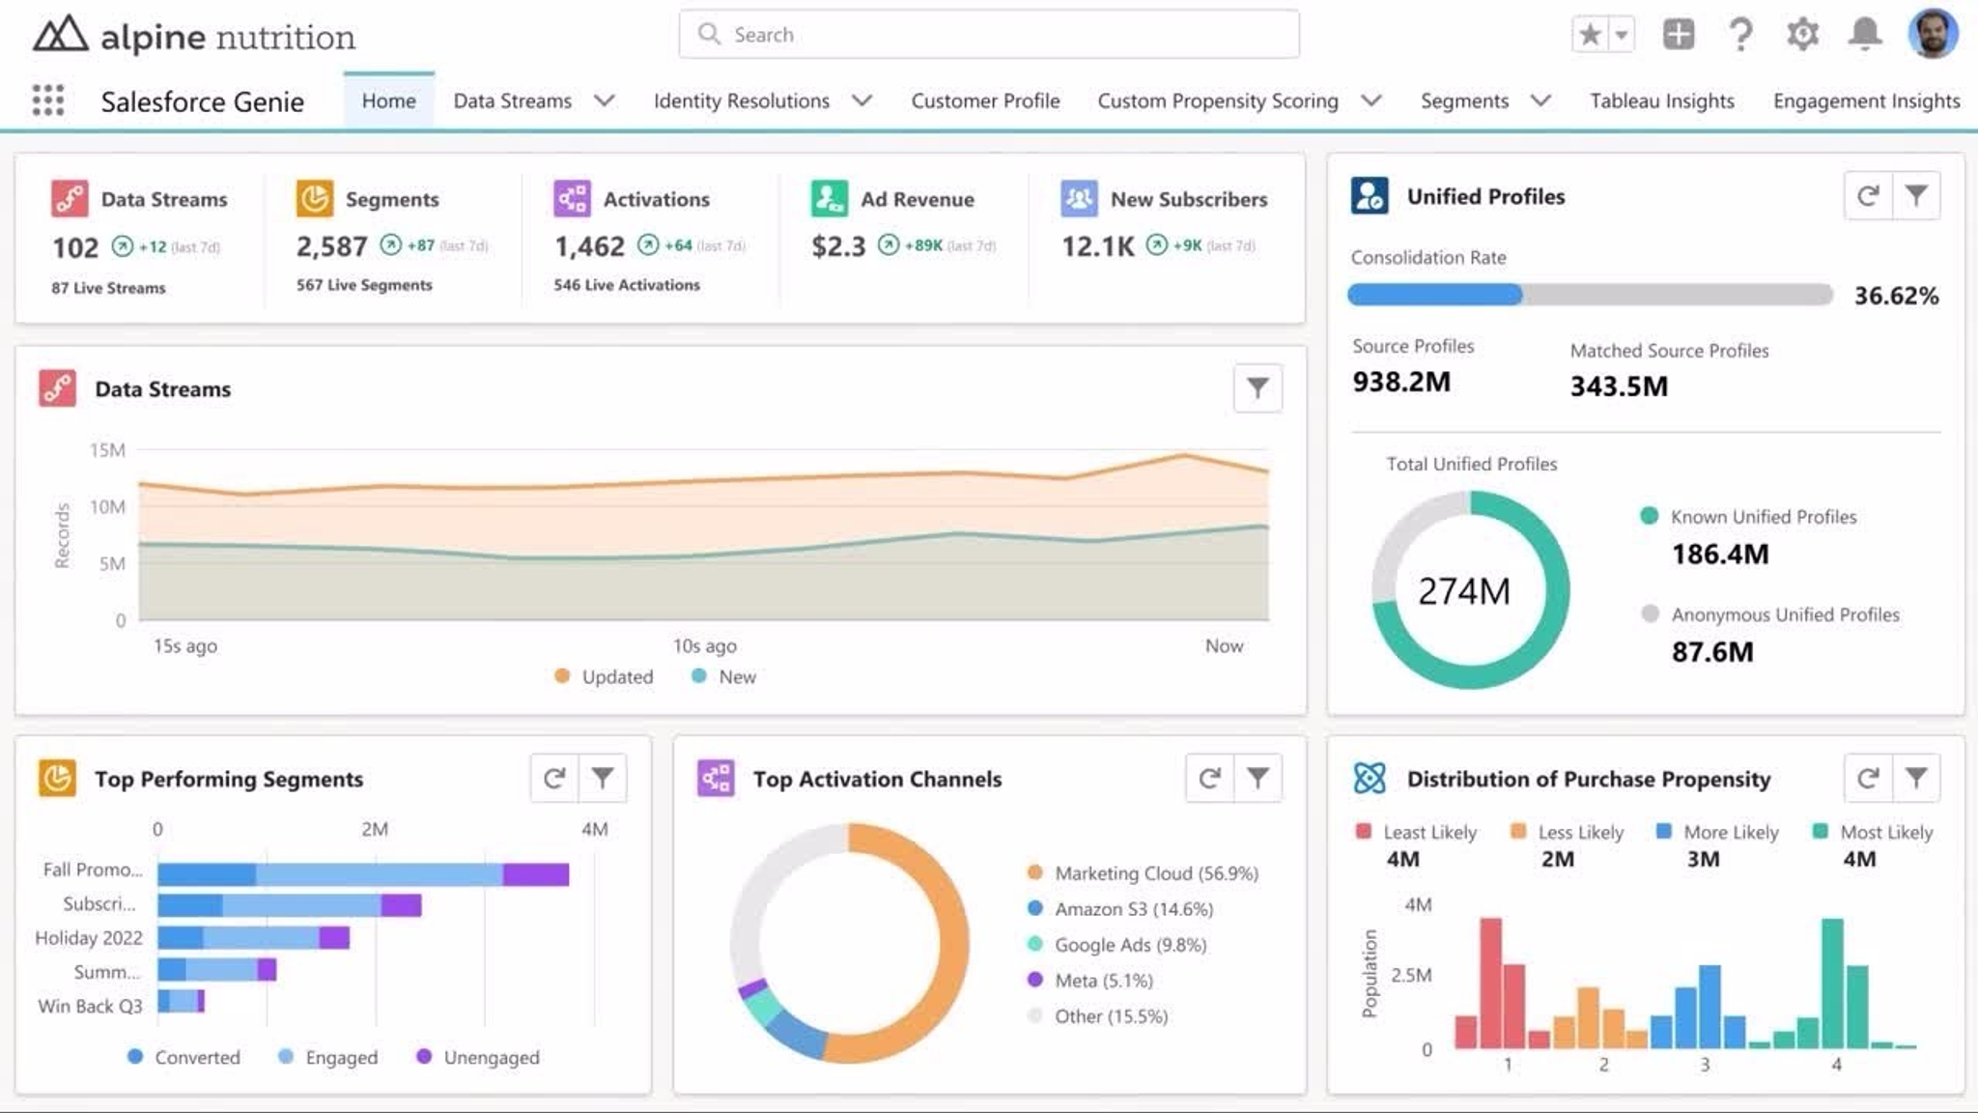Open the Identity Resolutions dropdown menu

862,100
